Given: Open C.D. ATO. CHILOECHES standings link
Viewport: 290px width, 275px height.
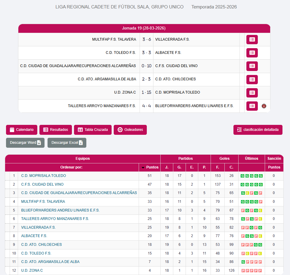Looking at the screenshot, I should click(x=42, y=245).
